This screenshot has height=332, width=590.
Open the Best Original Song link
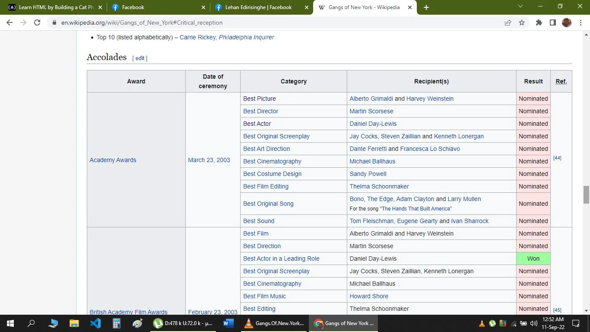click(x=268, y=204)
